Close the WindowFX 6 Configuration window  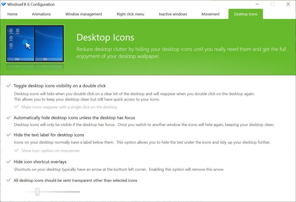(x=288, y=4)
